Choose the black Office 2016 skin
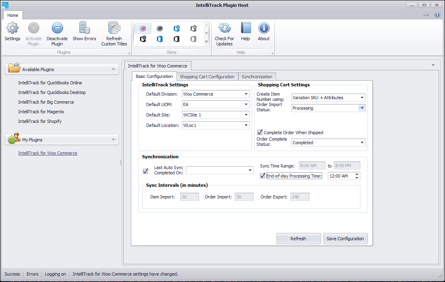Image resolution: width=445 pixels, height=282 pixels. 143,39
